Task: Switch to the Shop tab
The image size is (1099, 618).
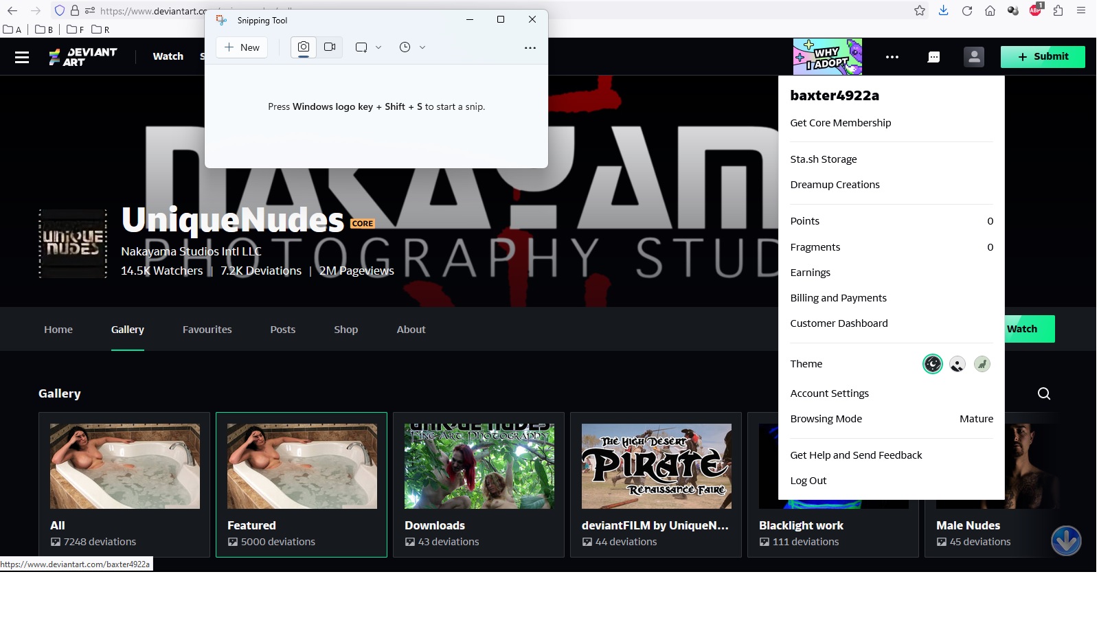Action: click(346, 330)
